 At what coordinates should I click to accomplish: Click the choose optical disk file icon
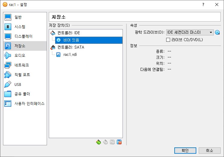pos(217,32)
